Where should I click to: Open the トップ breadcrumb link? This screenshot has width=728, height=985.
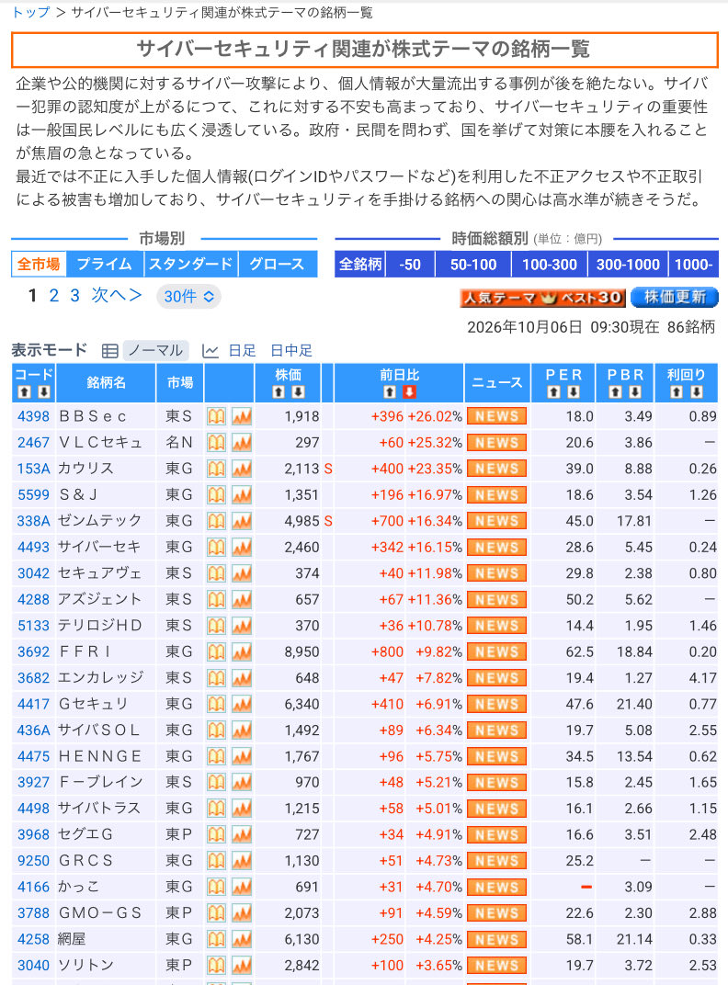click(31, 12)
